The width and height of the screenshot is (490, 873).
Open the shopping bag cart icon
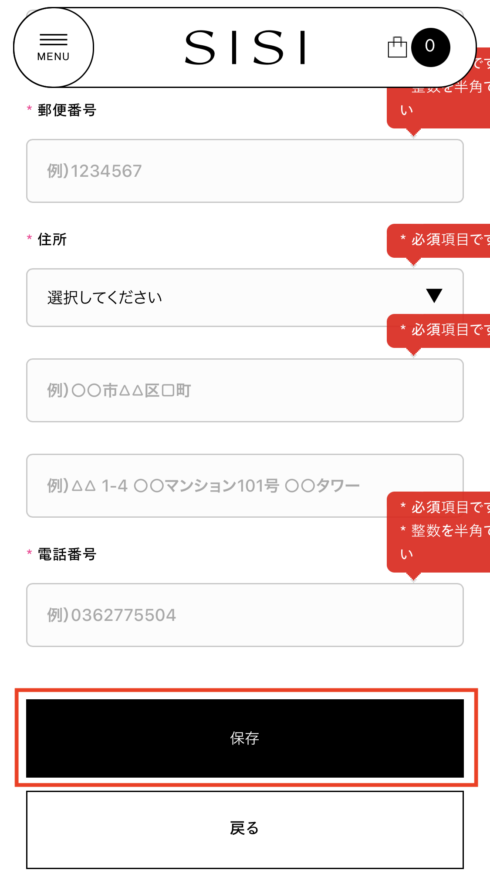coord(397,47)
